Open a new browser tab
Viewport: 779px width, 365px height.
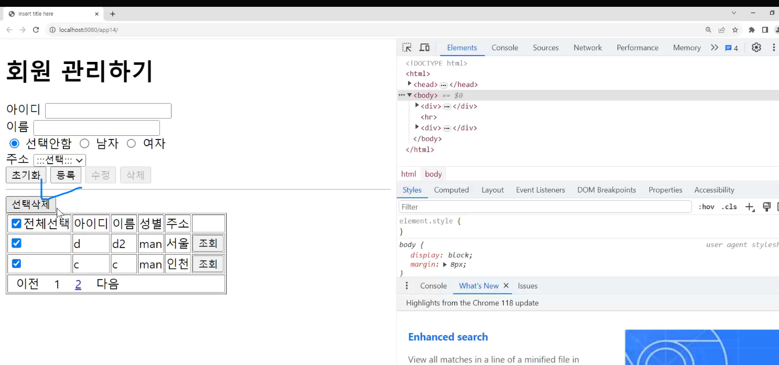tap(112, 14)
